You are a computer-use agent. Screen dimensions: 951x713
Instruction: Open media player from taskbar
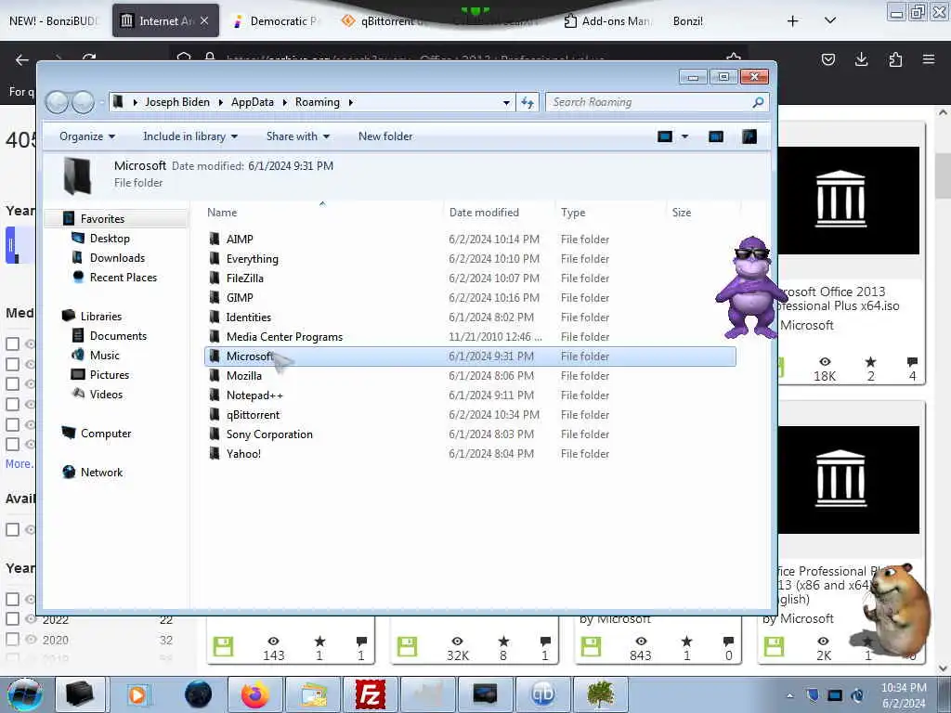(x=137, y=694)
